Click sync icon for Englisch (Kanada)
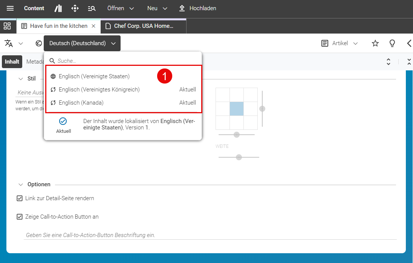 click(53, 103)
